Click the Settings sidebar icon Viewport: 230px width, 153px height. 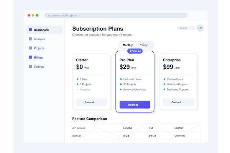coord(30,66)
